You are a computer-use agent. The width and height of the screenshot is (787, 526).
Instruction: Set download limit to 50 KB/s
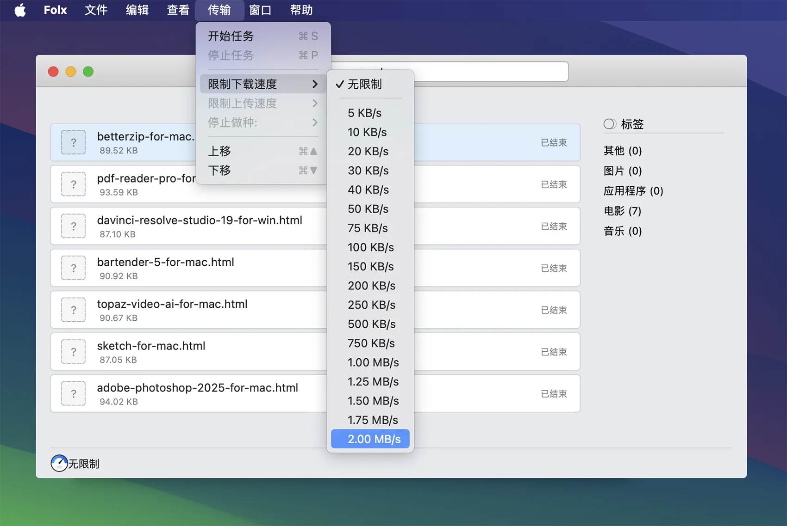[x=370, y=209]
